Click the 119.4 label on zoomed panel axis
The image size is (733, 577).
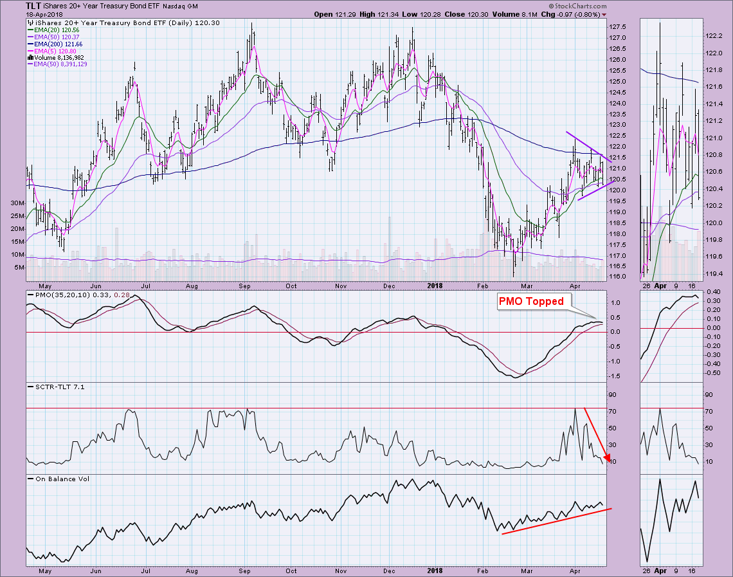pyautogui.click(x=713, y=273)
